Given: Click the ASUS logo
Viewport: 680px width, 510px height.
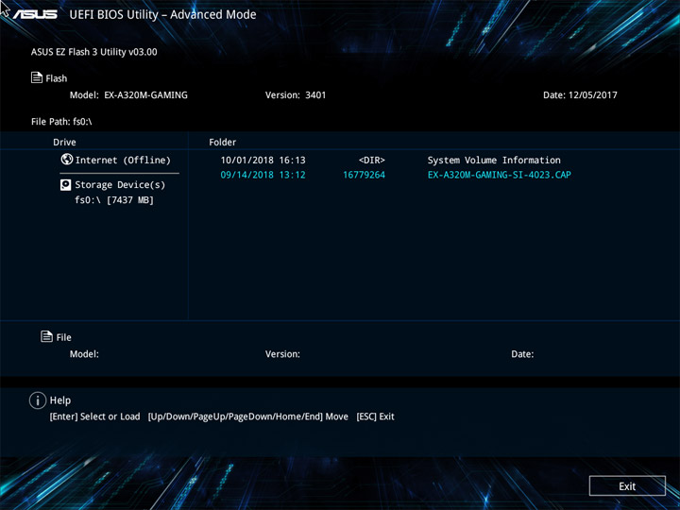Looking at the screenshot, I should [35, 14].
